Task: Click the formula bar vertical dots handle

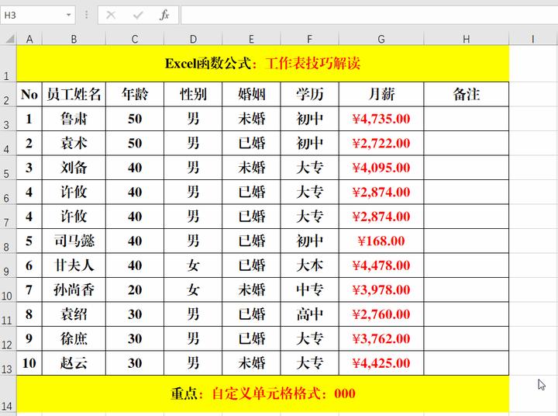Action: (x=87, y=15)
